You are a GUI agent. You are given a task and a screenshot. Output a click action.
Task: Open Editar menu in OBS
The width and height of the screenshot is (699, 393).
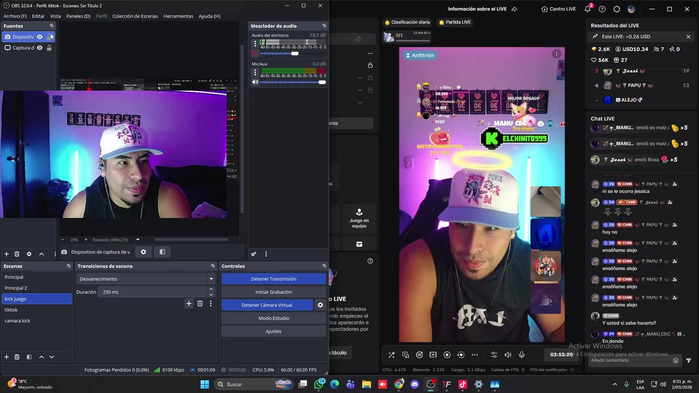tap(38, 16)
